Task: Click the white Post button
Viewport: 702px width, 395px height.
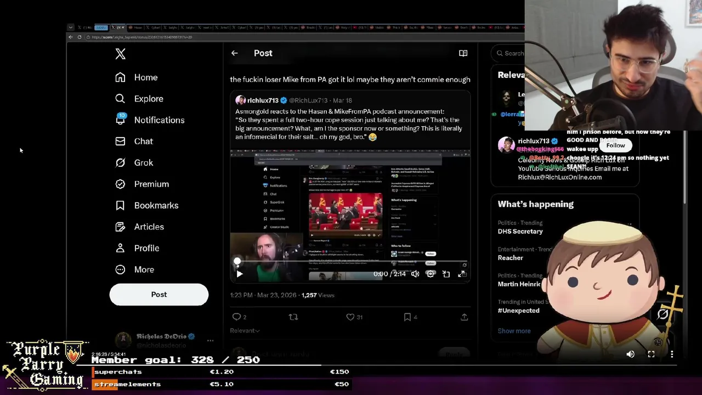Action: (x=159, y=295)
